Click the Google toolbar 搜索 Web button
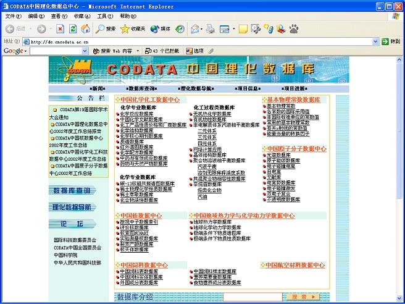 112,51
